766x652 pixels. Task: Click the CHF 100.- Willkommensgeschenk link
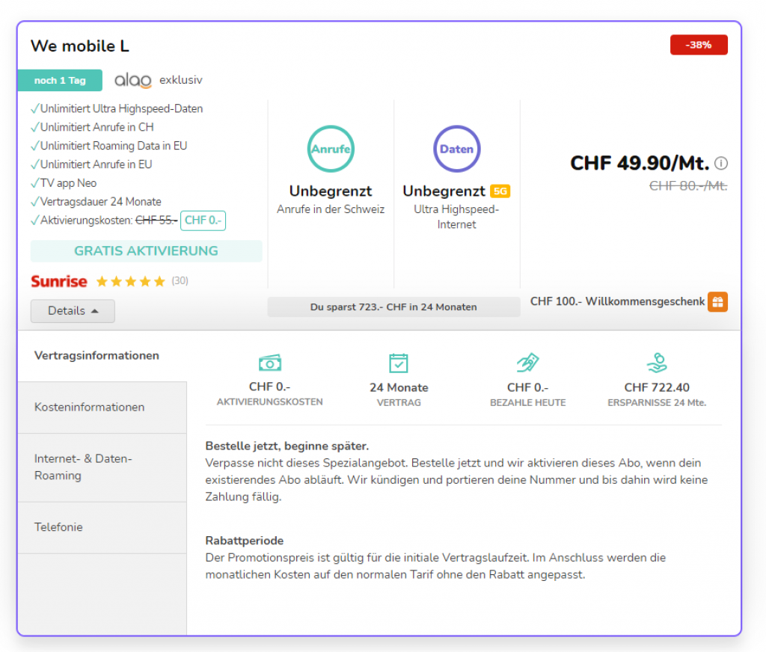click(x=617, y=301)
